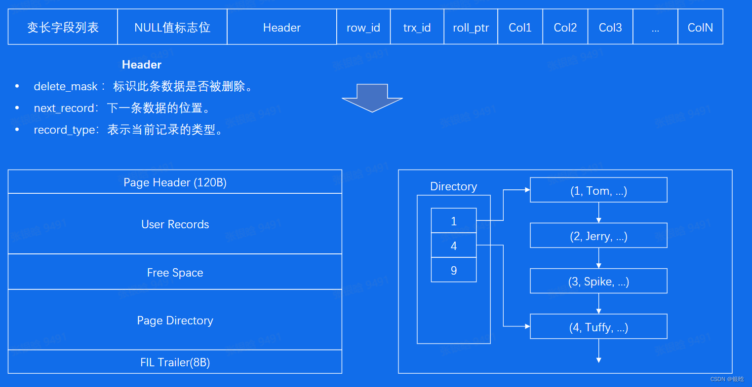Click the (2, Jerry, ...) record box
Viewport: 752px width, 387px height.
598,236
